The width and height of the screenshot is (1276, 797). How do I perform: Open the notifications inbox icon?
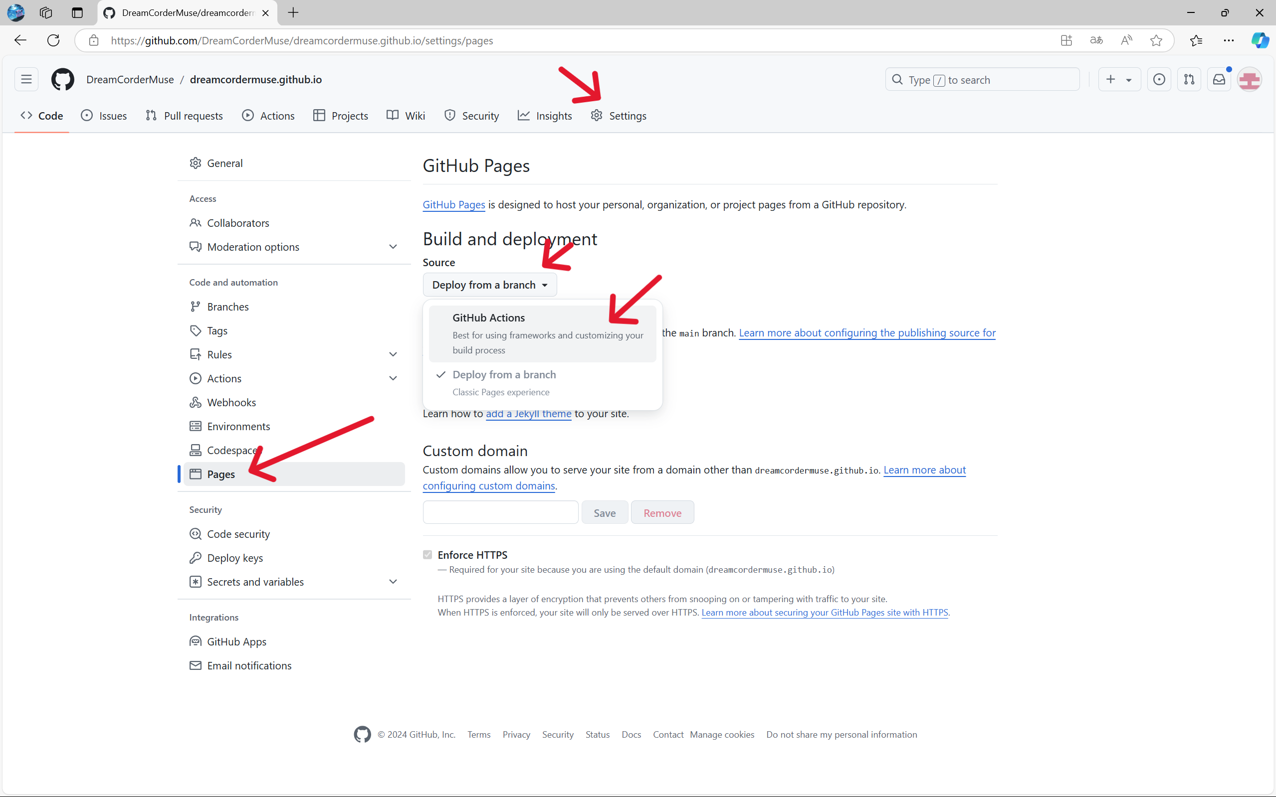(x=1219, y=80)
